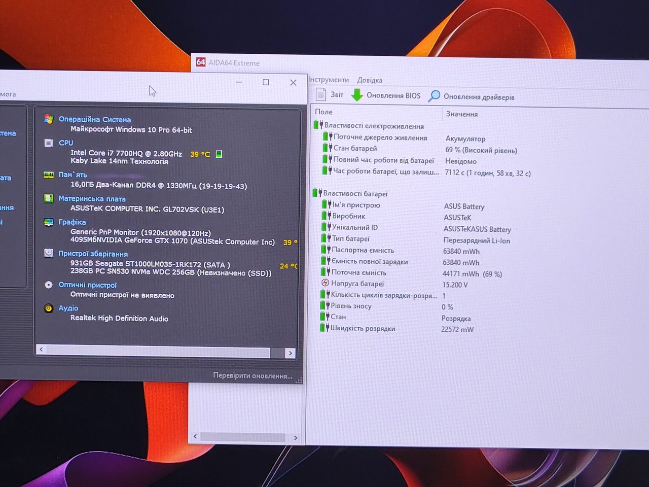Click the battery icon beside Рівень зносу

click(325, 305)
